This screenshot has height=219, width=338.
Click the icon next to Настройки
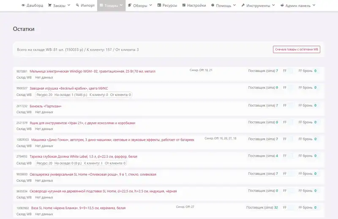184,5
